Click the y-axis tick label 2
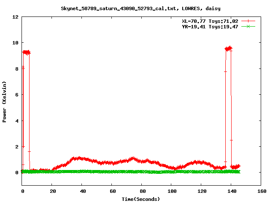 17,147
